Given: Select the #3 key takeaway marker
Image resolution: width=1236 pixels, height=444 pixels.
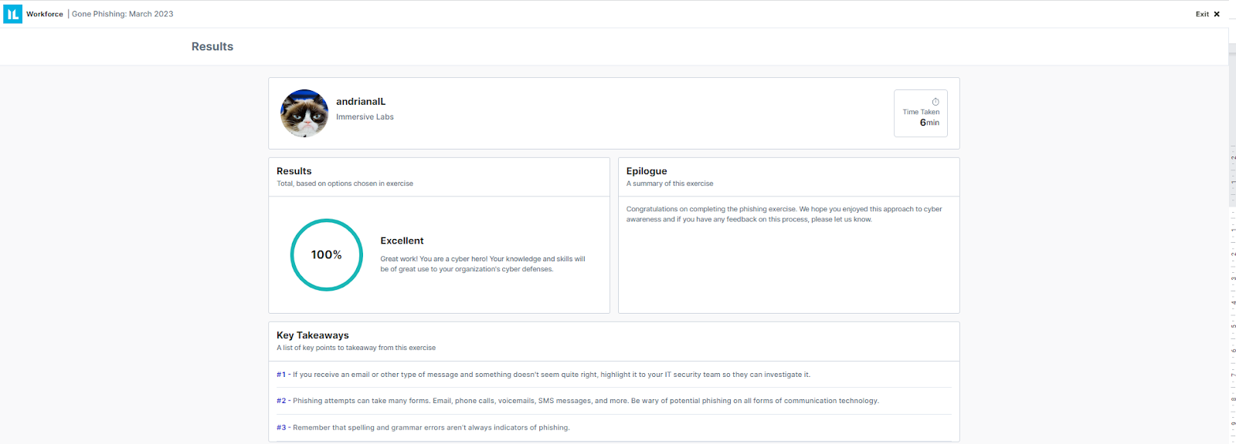Looking at the screenshot, I should click(281, 428).
